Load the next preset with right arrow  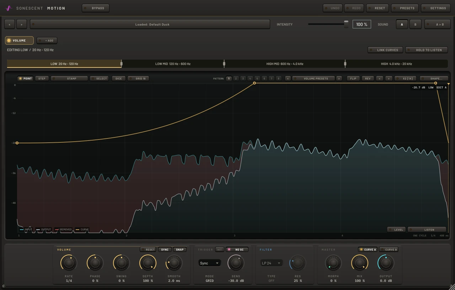pyautogui.click(x=22, y=24)
